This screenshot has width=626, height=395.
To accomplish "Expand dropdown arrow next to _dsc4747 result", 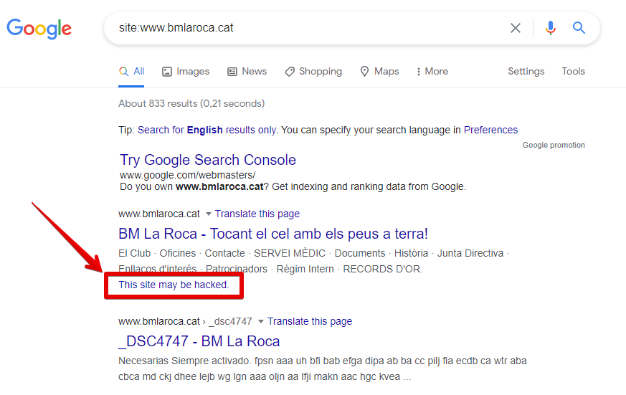I will point(261,322).
